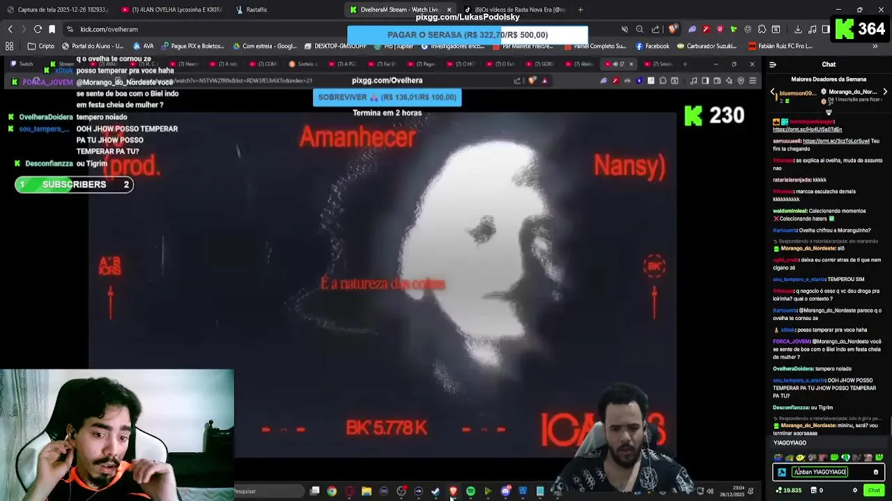
Task: Open Steam from the taskbar
Action: pos(436,491)
